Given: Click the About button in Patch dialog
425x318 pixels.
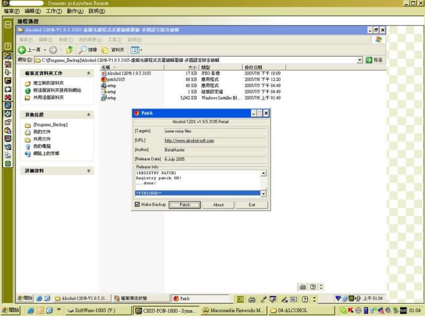Looking at the screenshot, I should coord(218,205).
